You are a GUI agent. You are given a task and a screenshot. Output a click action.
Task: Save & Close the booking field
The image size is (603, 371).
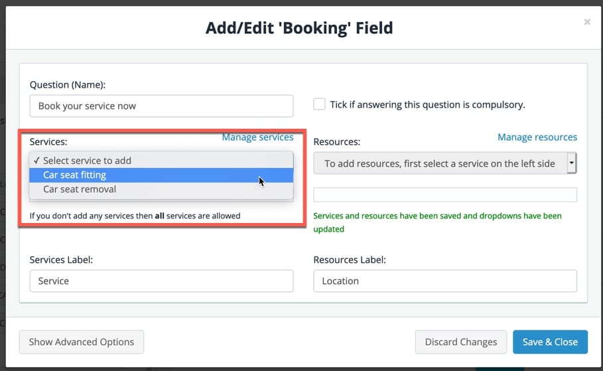tap(550, 342)
